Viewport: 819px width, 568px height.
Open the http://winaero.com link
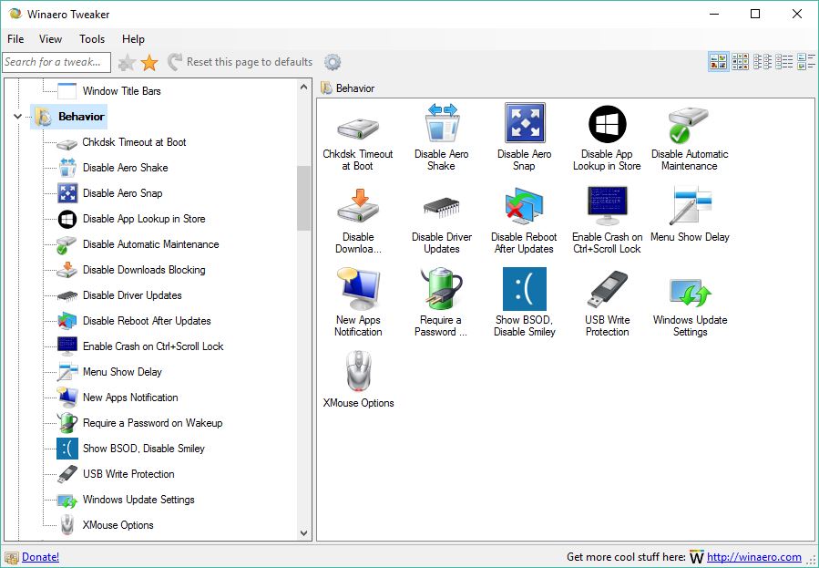click(x=754, y=557)
